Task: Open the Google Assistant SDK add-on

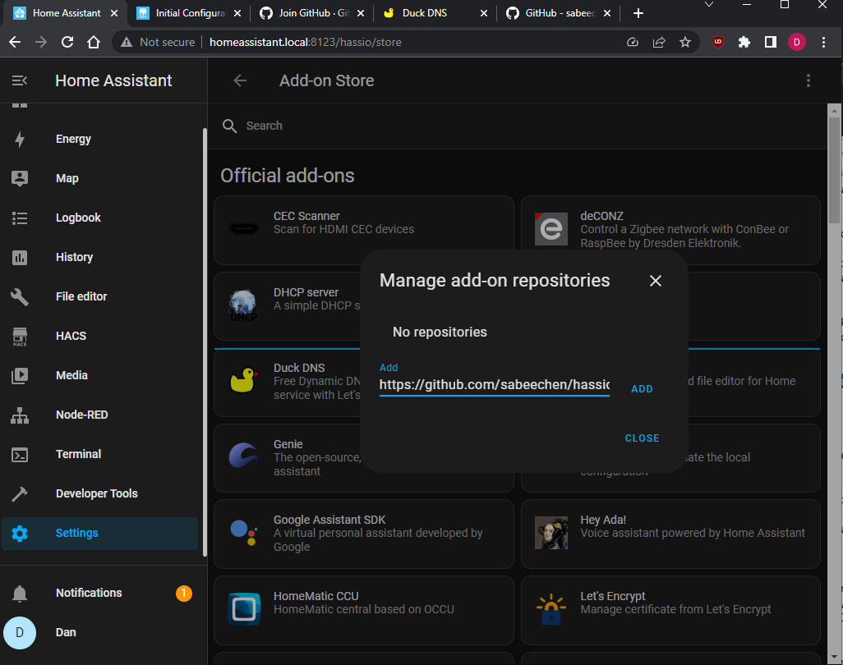Action: [364, 534]
